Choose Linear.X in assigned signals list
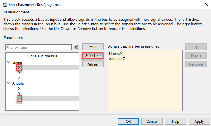Viewport: 211px width, 126px height. [x=116, y=54]
